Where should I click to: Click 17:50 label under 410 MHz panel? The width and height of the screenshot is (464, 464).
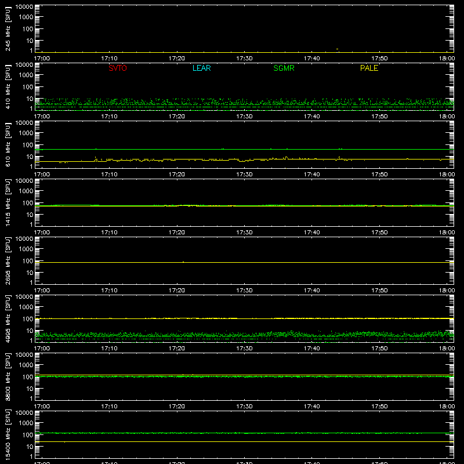click(x=379, y=117)
